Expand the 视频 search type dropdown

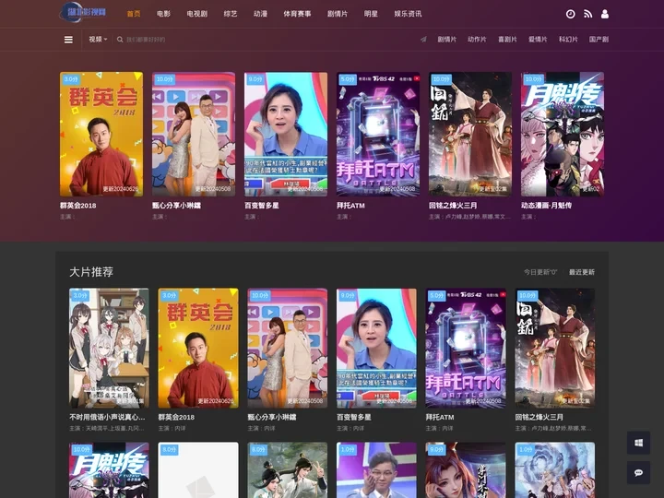click(98, 40)
